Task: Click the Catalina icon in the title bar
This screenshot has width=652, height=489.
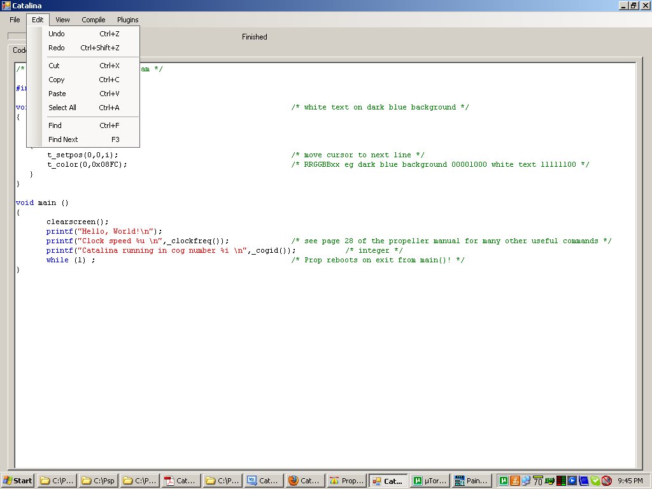Action: [6, 5]
